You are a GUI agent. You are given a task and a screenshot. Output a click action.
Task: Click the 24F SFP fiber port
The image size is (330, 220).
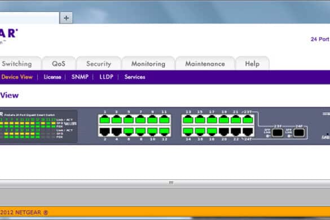pos(299,133)
